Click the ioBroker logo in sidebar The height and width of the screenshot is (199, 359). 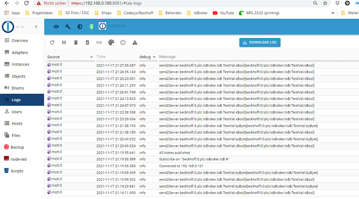8,27
